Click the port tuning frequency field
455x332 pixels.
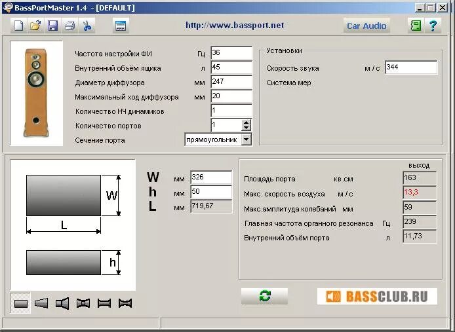pyautogui.click(x=231, y=53)
